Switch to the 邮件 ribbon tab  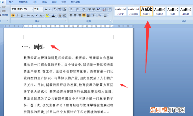(x=44, y=2)
